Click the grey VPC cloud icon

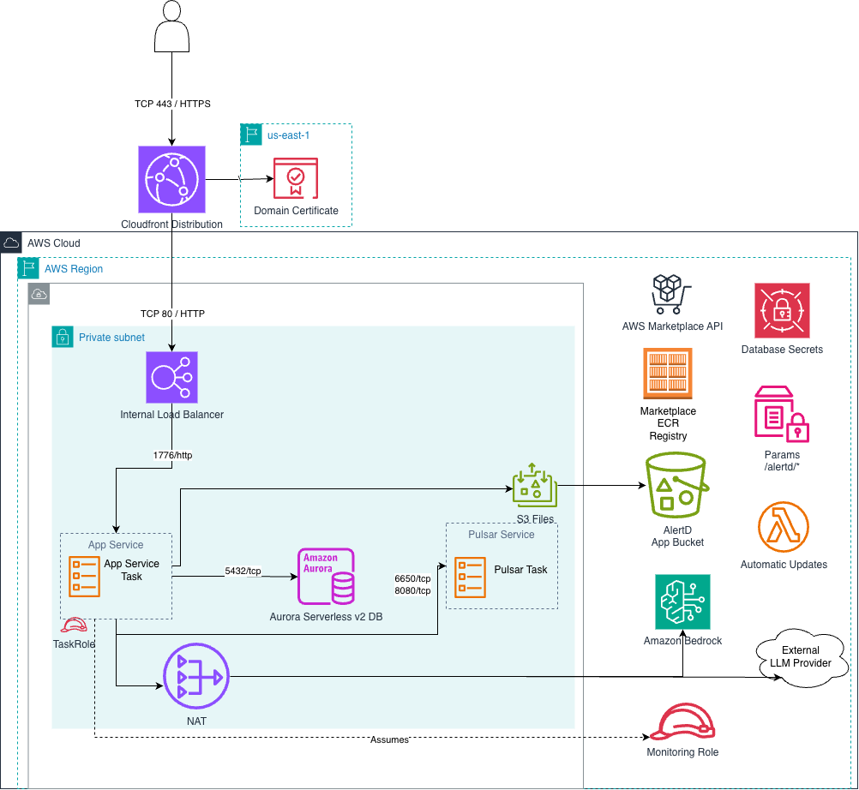39,294
